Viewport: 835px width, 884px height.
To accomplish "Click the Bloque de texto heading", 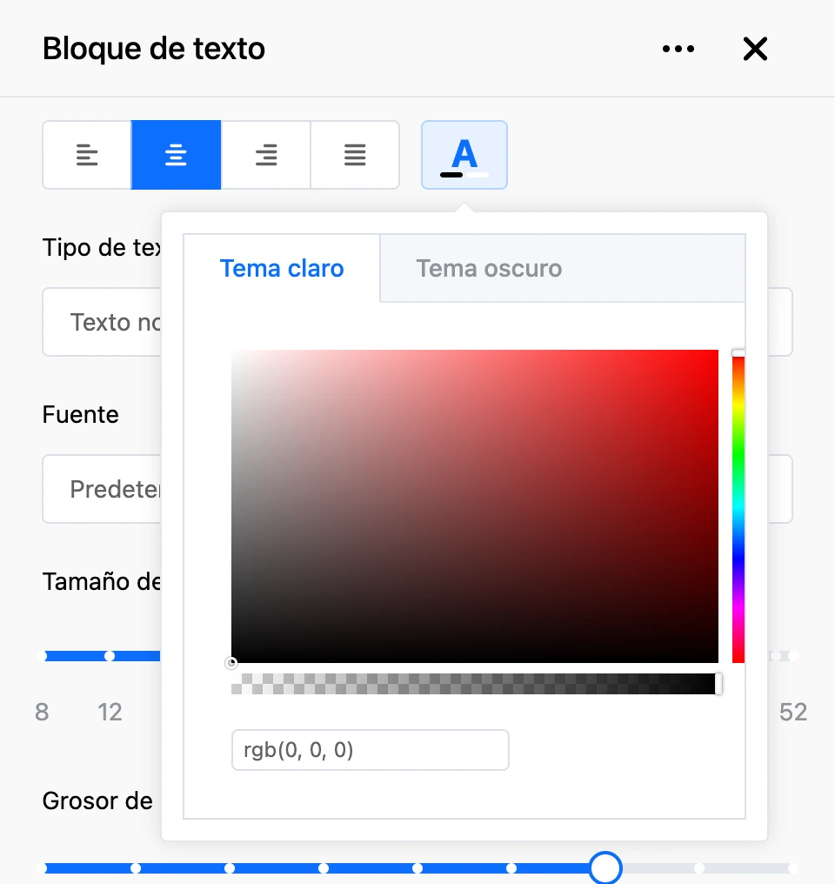I will tap(153, 49).
